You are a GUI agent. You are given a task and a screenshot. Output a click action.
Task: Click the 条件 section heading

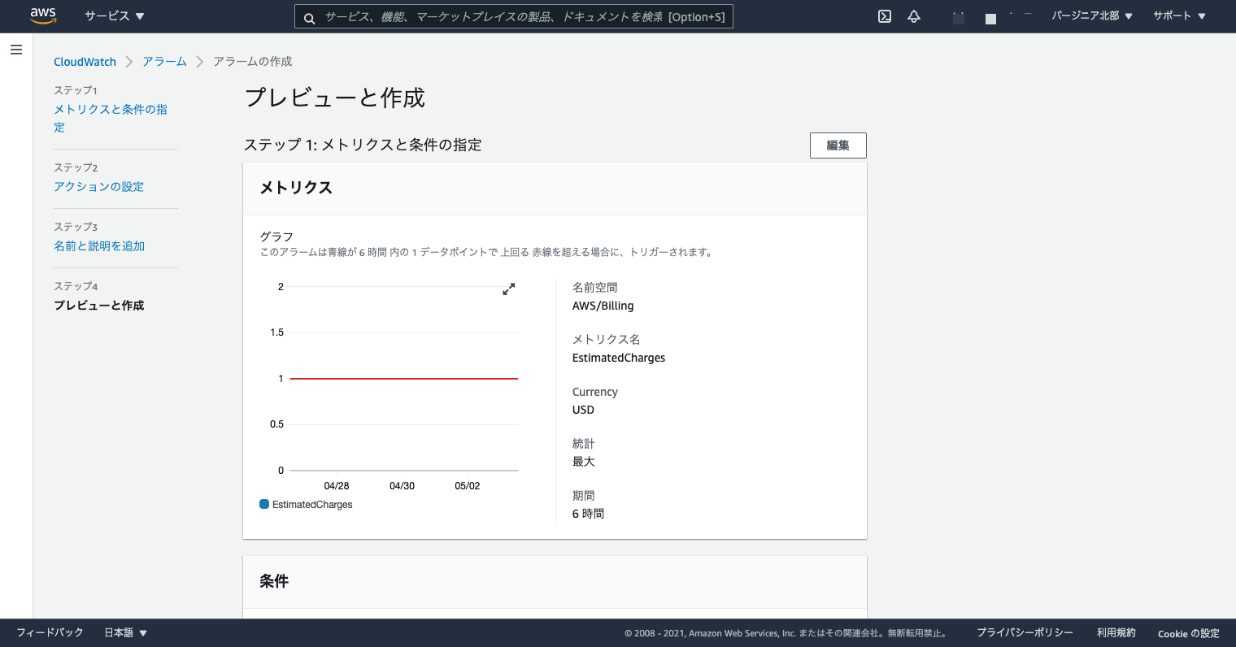[274, 581]
